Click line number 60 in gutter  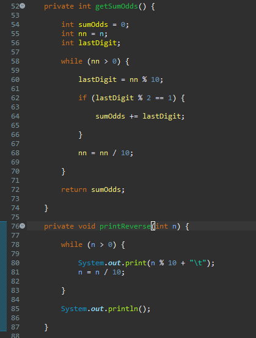tap(15, 79)
